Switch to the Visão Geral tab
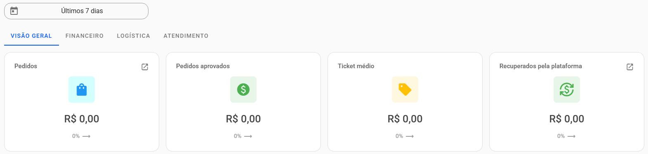This screenshot has height=154, width=648. [31, 36]
